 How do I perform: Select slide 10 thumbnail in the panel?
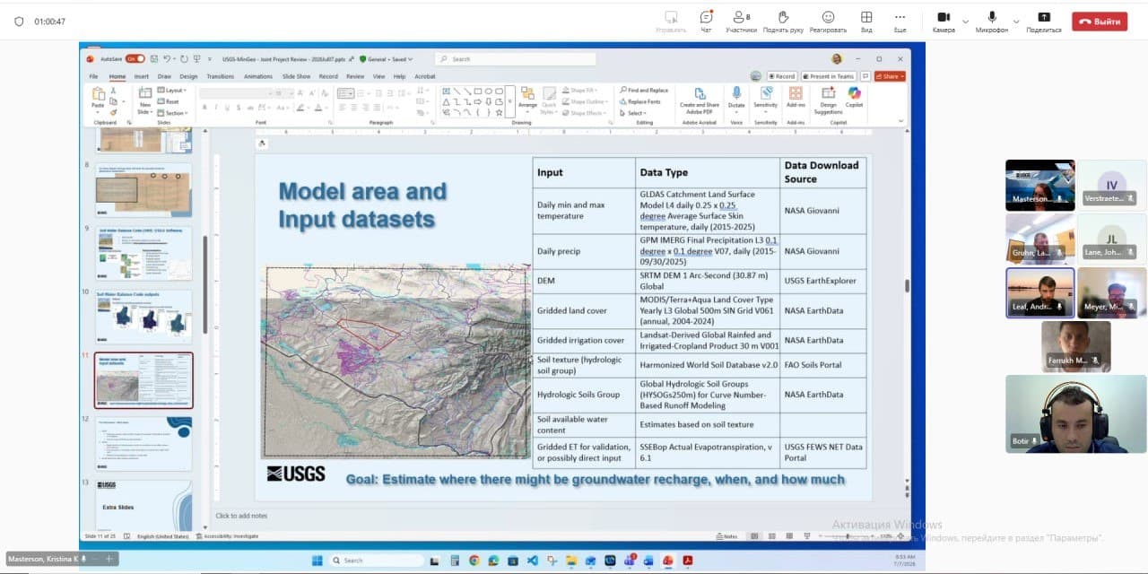pos(143,316)
